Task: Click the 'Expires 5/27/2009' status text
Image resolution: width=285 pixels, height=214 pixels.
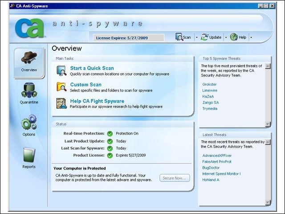Action: click(x=130, y=155)
